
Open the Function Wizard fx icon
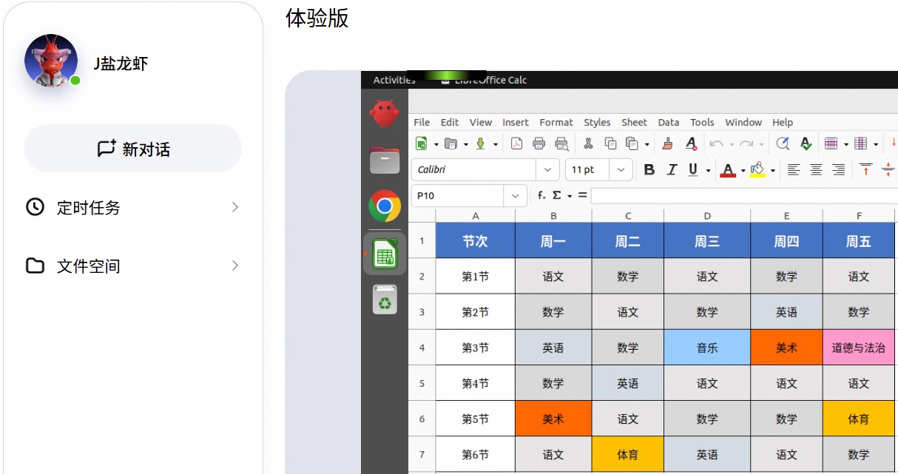point(541,195)
